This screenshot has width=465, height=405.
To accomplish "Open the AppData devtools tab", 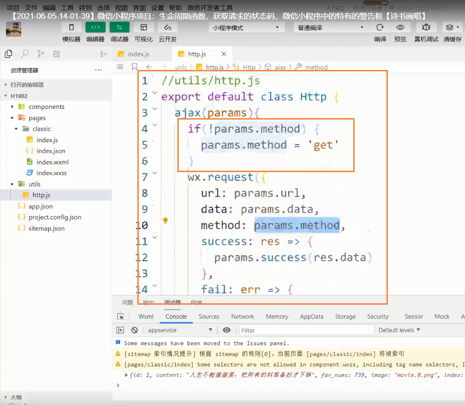I will (311, 317).
